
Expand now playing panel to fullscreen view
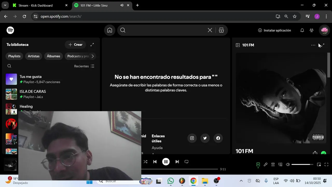click(323, 45)
